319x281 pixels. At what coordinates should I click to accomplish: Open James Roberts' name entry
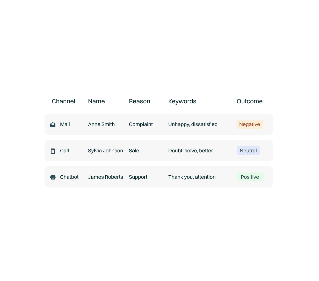[x=105, y=177]
